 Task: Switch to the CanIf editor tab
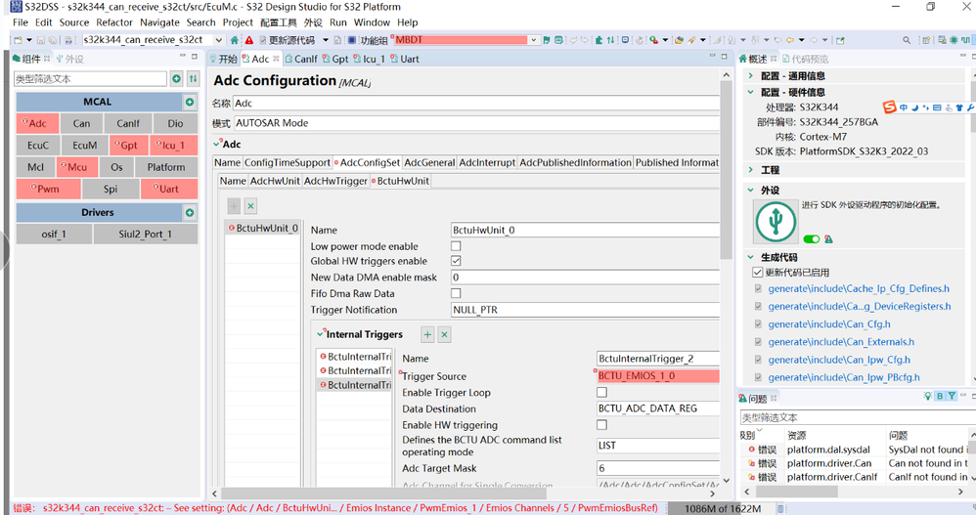[301, 59]
